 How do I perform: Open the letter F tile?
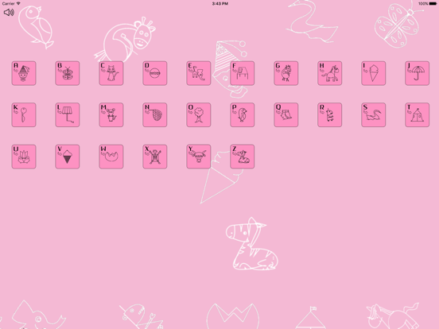click(x=243, y=73)
